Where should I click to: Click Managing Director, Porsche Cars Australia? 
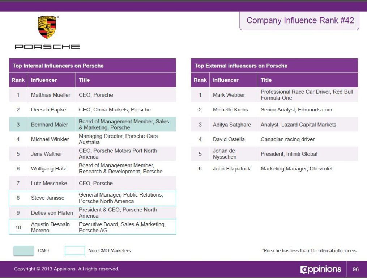point(125,139)
